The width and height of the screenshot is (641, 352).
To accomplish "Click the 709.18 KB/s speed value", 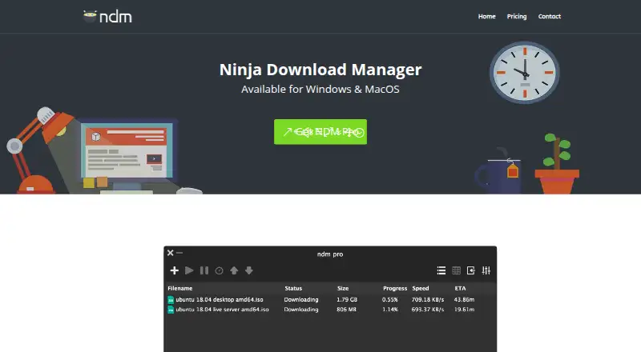I will tap(428, 299).
